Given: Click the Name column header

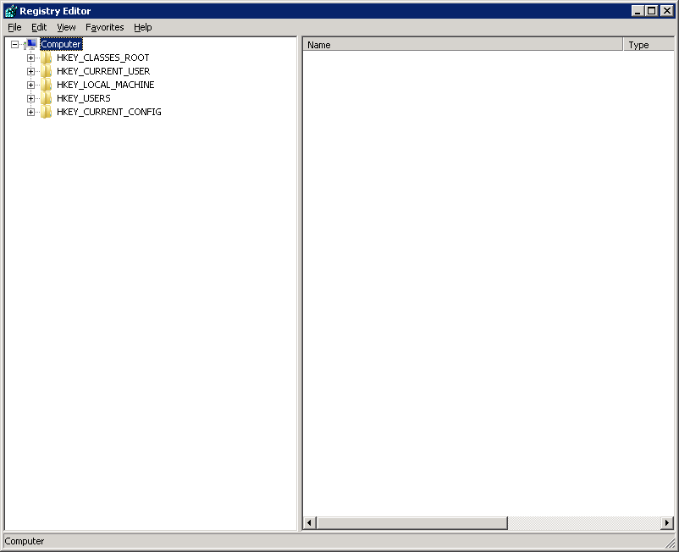Looking at the screenshot, I should [462, 45].
